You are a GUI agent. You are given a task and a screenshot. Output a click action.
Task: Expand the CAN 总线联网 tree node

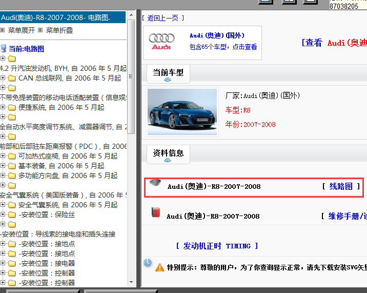tap(3, 77)
